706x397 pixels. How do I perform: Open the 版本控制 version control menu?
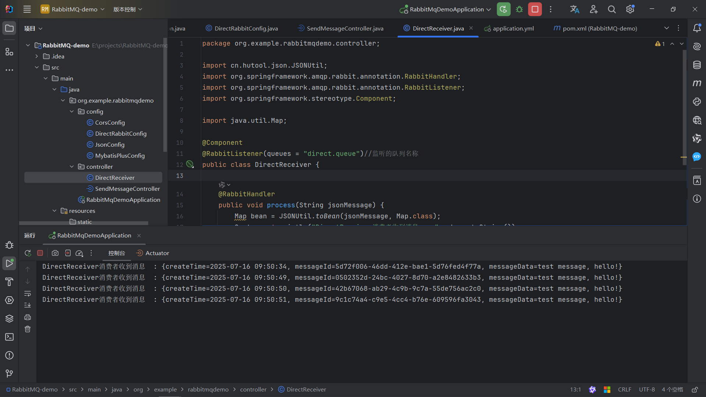click(x=128, y=9)
